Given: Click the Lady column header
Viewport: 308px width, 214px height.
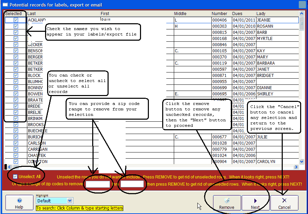Looking at the screenshot, I should click(277, 14).
